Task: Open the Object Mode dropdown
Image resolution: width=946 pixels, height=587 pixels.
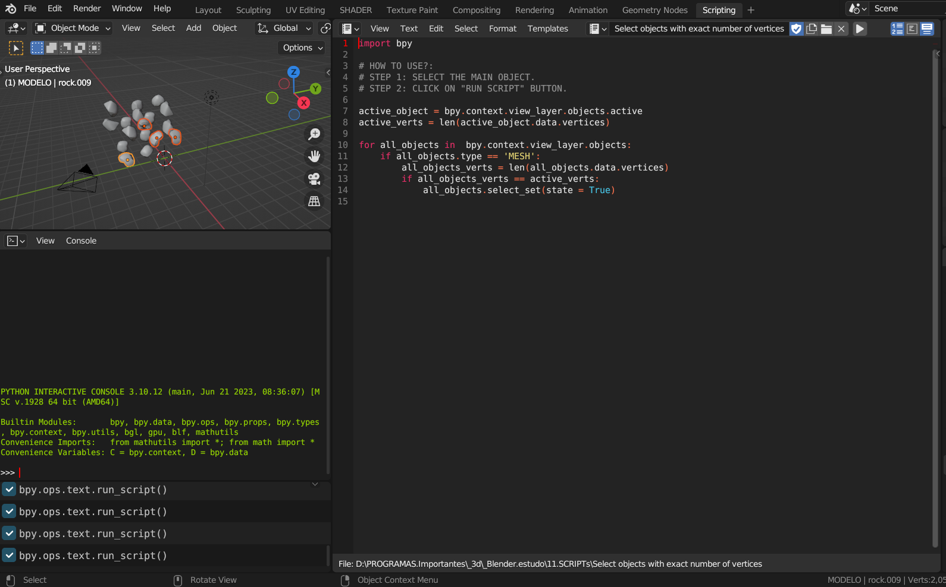Action: tap(73, 28)
